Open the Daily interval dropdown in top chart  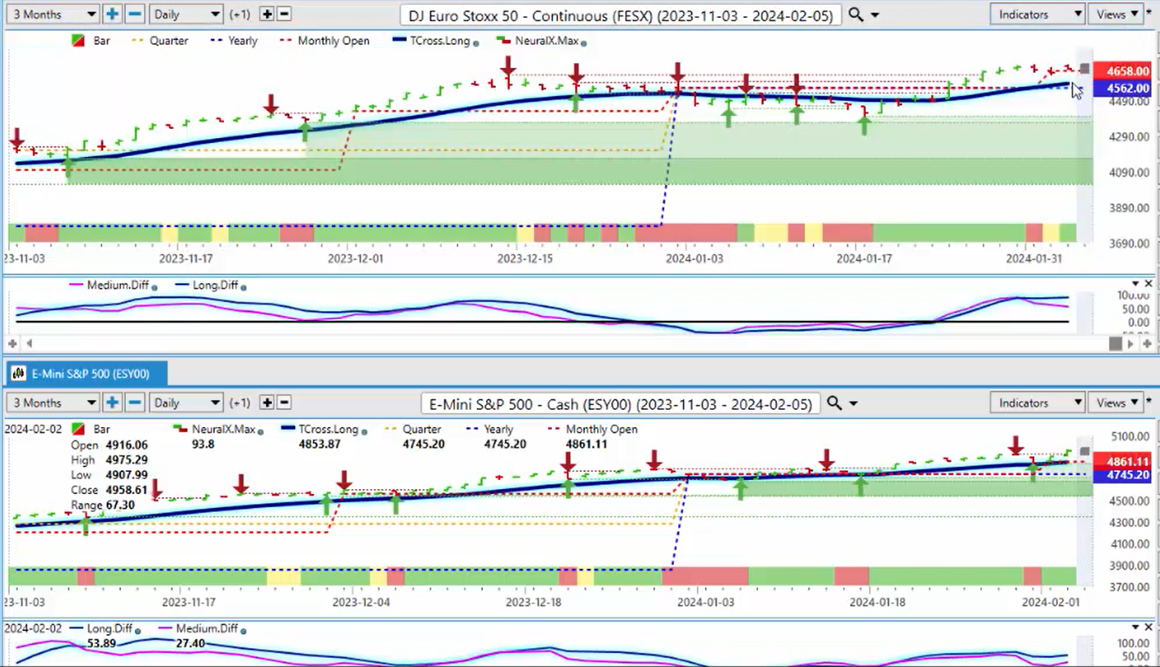pos(186,14)
